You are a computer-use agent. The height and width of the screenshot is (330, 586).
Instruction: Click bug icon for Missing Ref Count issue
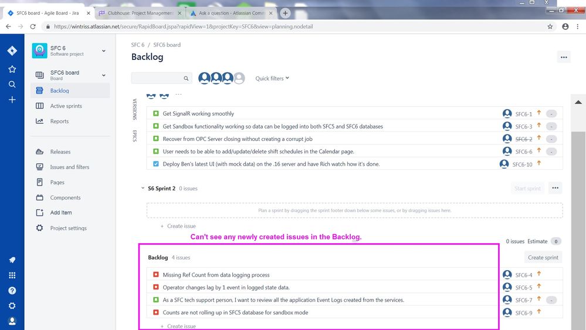[156, 275]
